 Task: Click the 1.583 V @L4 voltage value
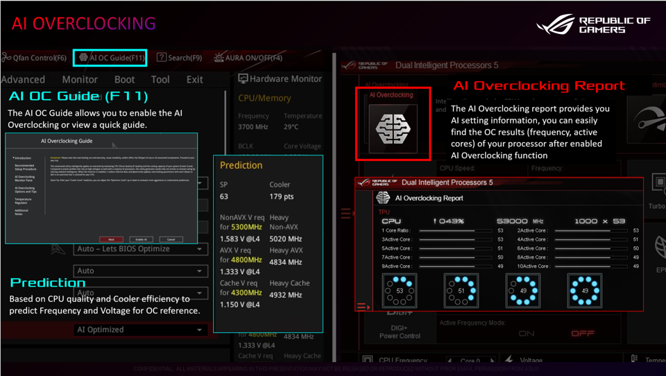[240, 239]
